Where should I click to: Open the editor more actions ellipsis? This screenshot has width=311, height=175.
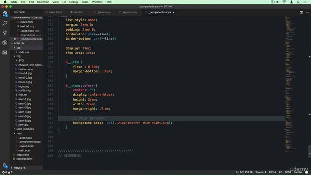point(308,12)
